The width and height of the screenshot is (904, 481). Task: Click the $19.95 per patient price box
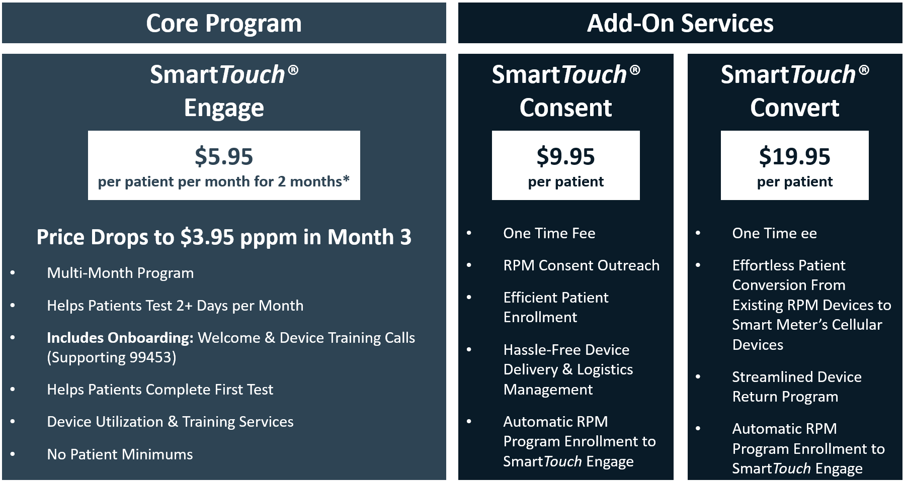794,165
